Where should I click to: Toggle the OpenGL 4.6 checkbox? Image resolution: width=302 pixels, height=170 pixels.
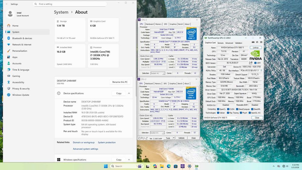tap(250, 113)
